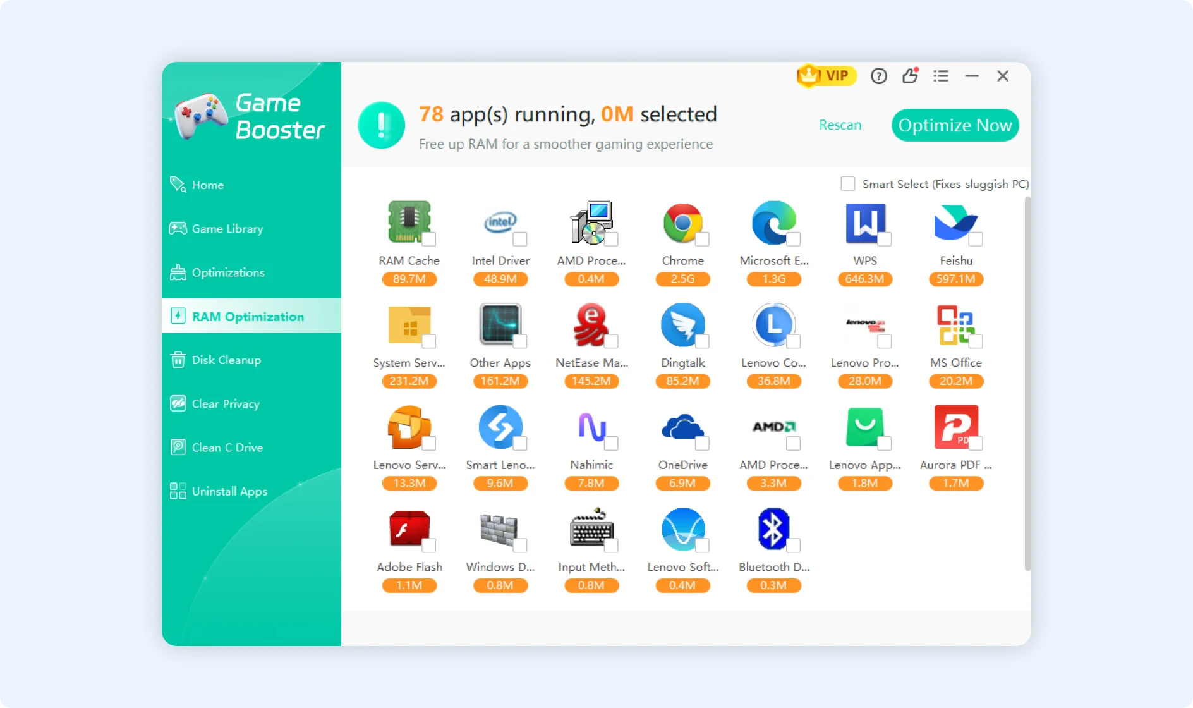Click the OneDrive cloud icon
This screenshot has height=708, width=1193.
point(682,427)
